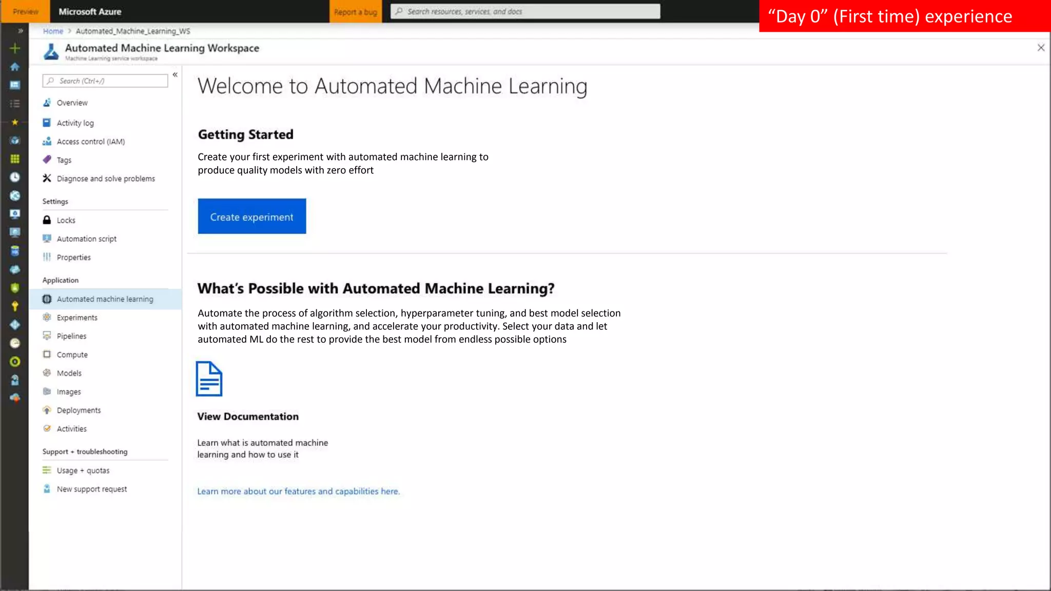Screen dimensions: 1051x591
Task: Go to Home breadcrumb link
Action: pyautogui.click(x=53, y=31)
